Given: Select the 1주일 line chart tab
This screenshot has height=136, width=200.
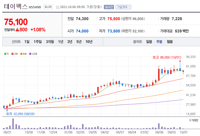Looking at the screenshot, I should click(x=38, y=42).
